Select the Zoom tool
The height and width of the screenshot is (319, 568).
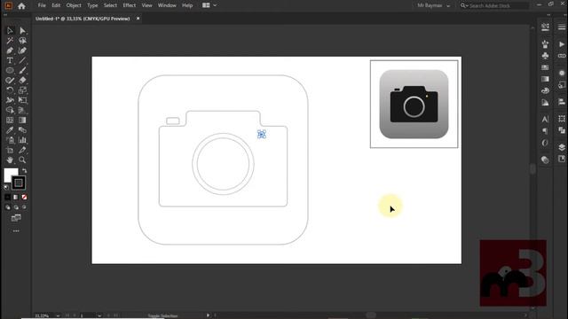22,159
